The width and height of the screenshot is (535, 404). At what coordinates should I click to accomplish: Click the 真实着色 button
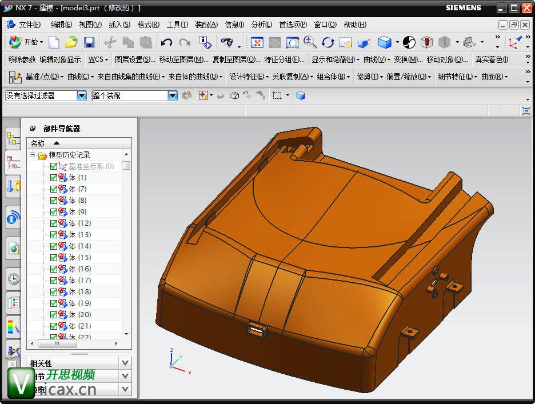(491, 59)
